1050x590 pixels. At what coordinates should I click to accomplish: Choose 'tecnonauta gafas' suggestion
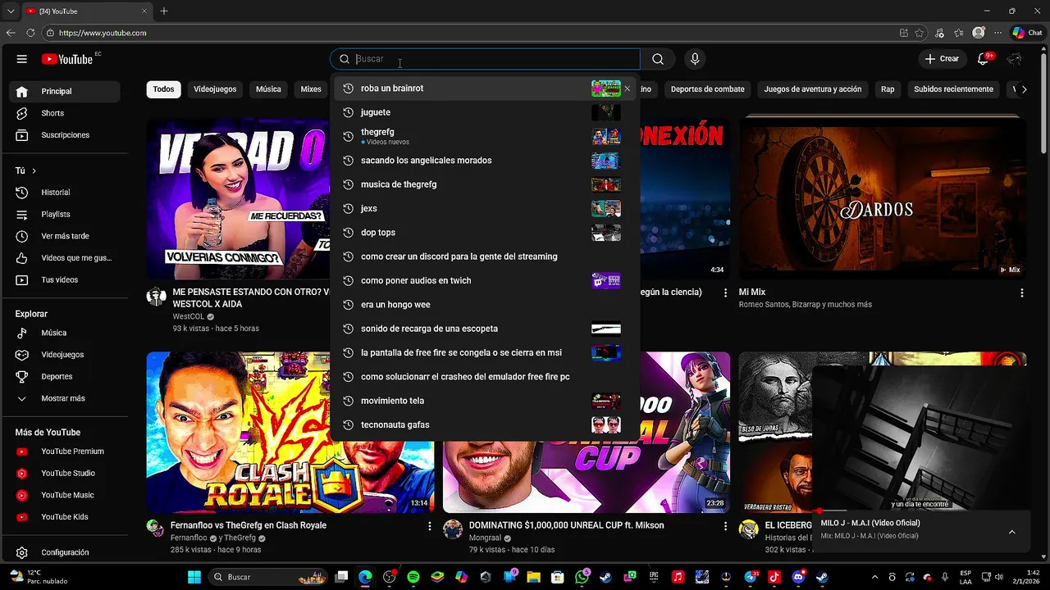(485, 424)
